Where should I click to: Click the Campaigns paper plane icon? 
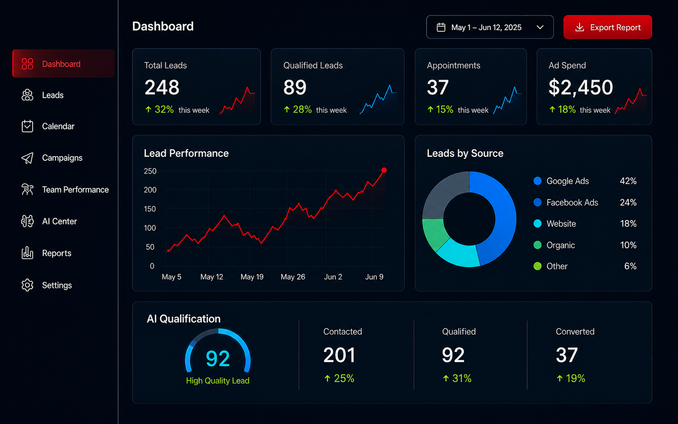pos(27,158)
